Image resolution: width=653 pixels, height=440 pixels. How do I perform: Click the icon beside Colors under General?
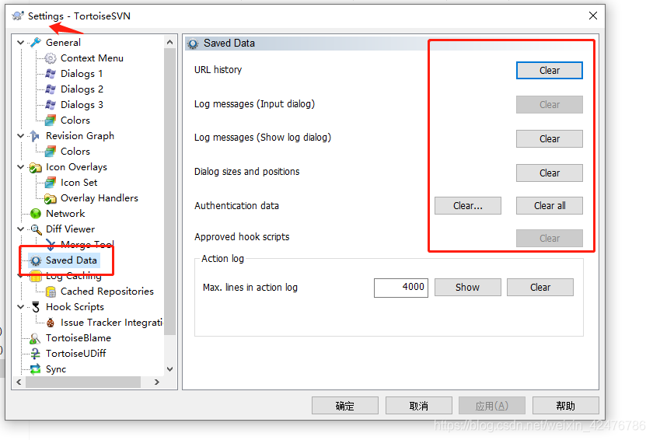(51, 120)
